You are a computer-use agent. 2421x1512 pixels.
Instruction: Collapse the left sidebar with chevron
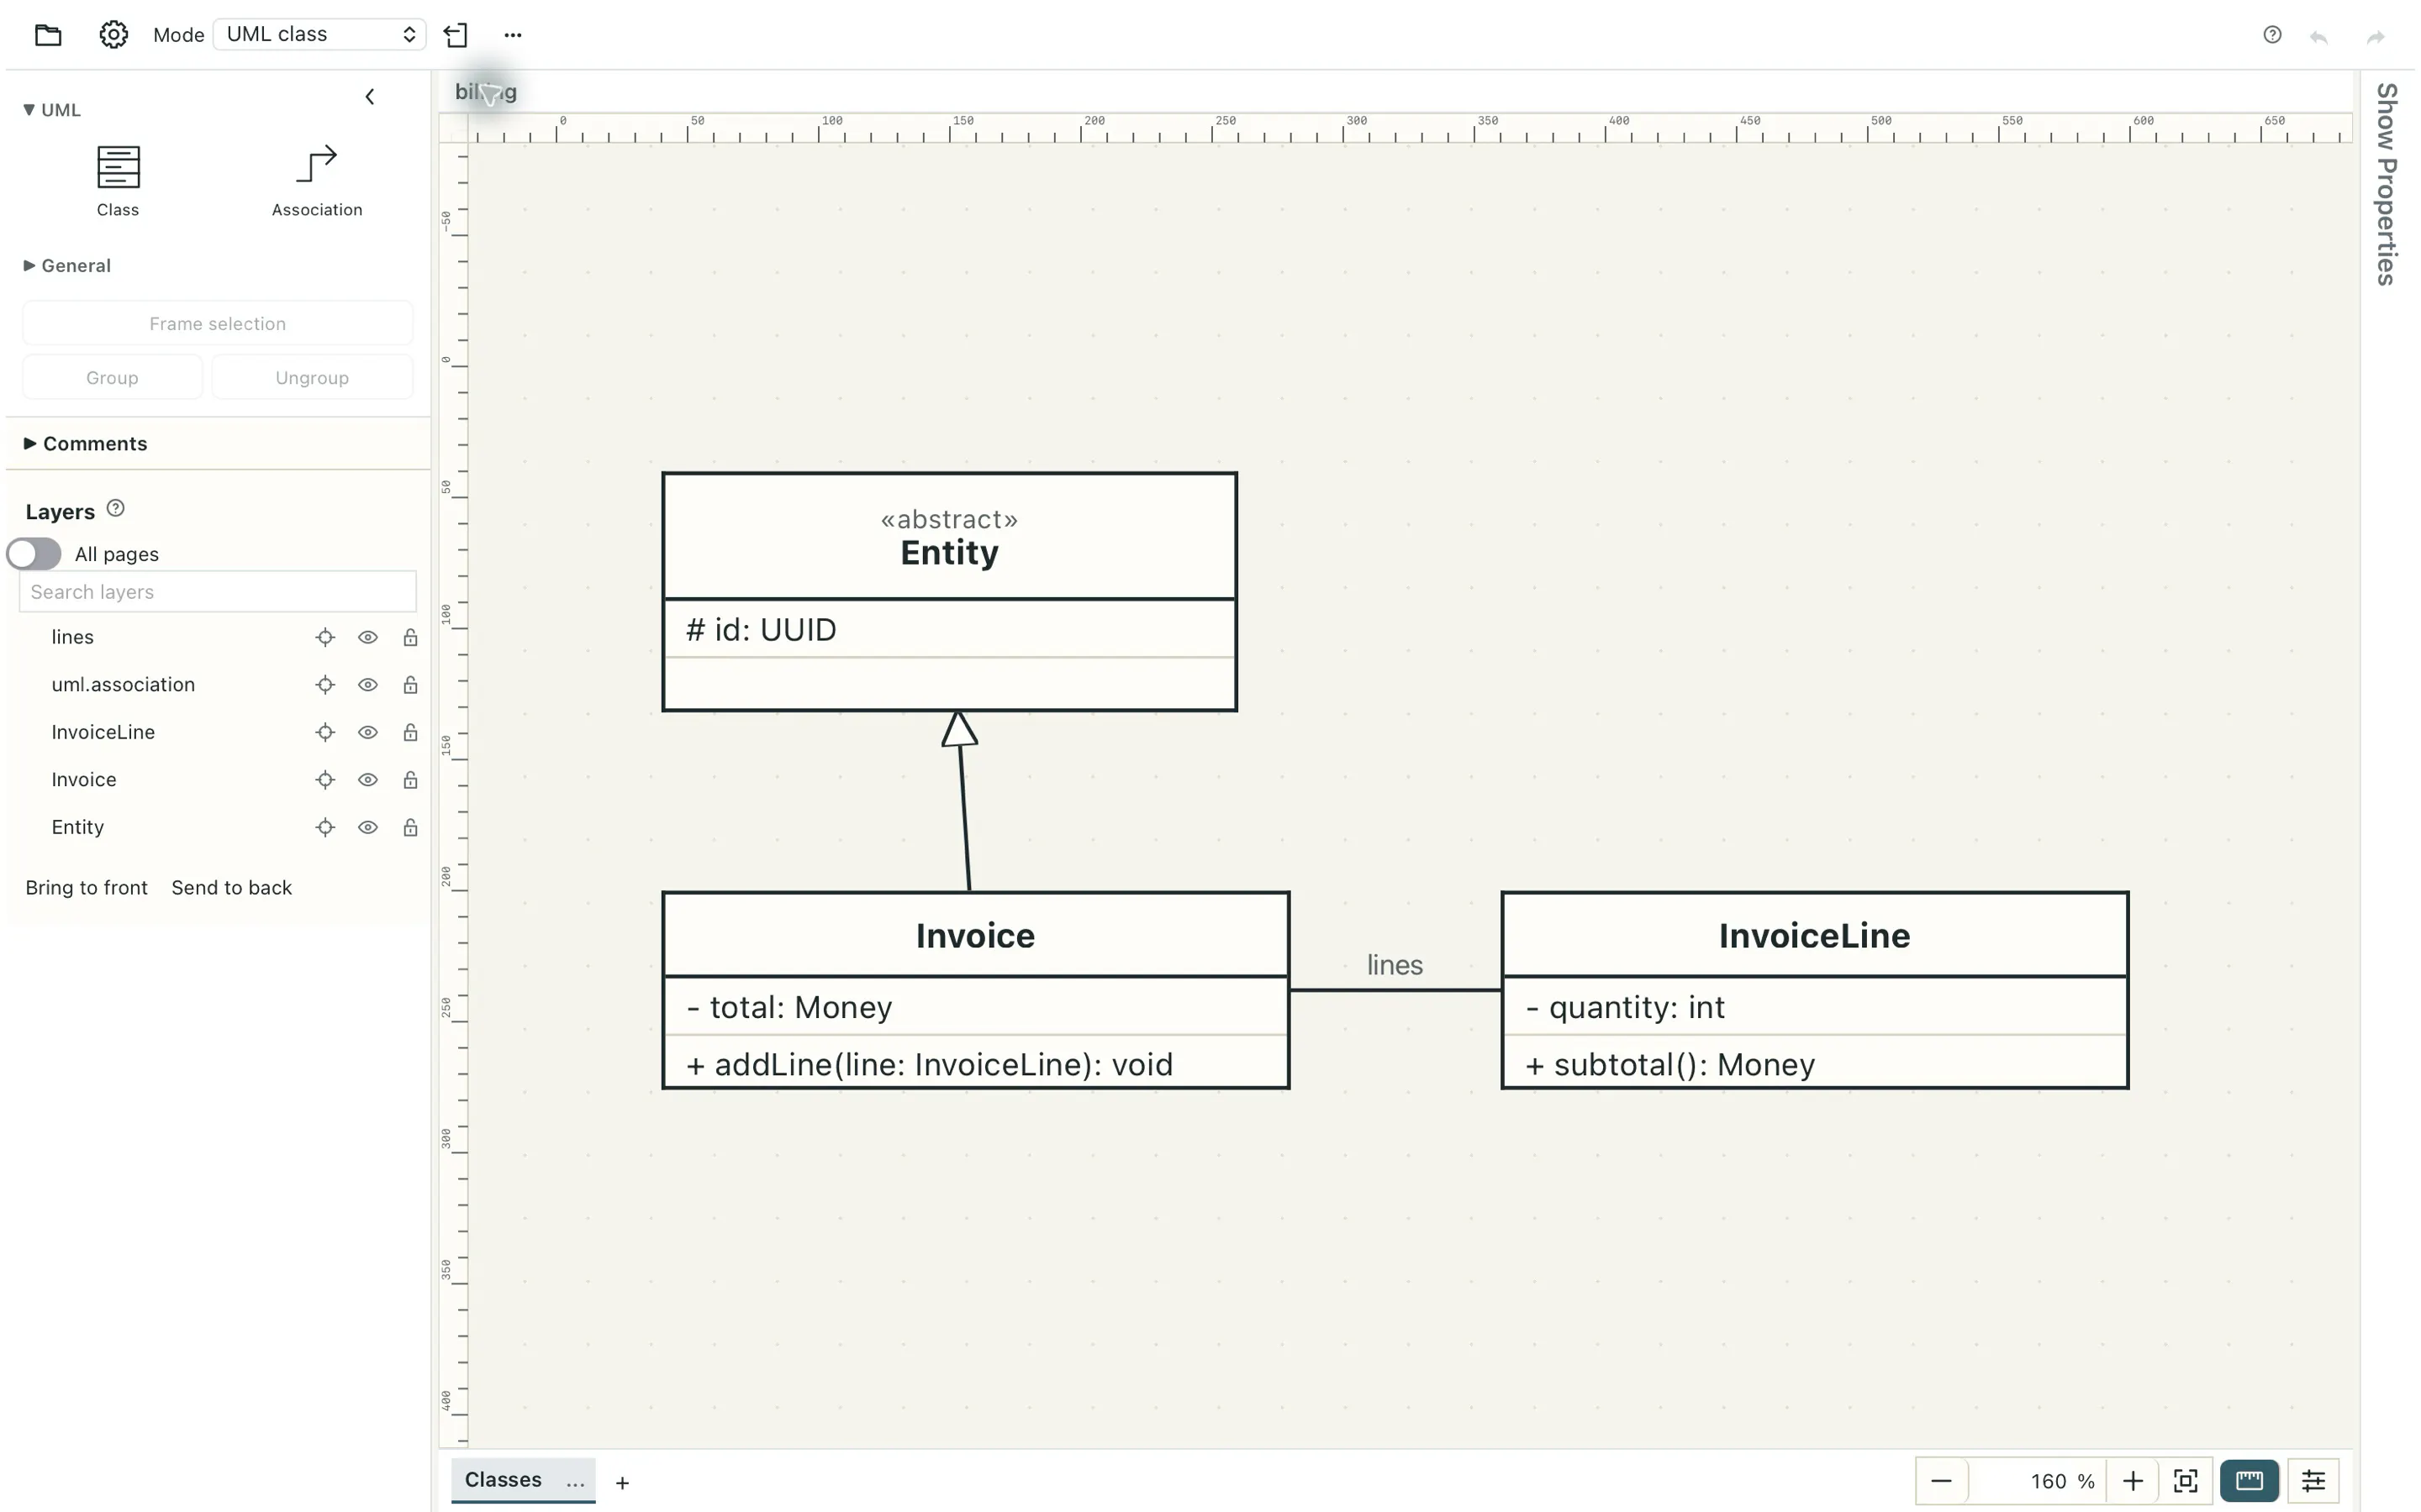click(370, 97)
